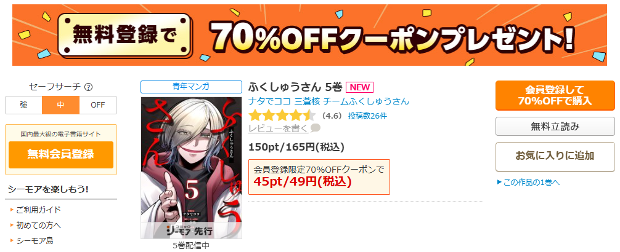Image resolution: width=620 pixels, height=252 pixels.
Task: Click 会員登録して70%OFFで購入 button
Action: pyautogui.click(x=555, y=95)
